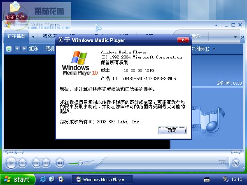The width and height of the screenshot is (247, 185).
Task: Minimize the Windows Media Player window
Action: (x=226, y=25)
